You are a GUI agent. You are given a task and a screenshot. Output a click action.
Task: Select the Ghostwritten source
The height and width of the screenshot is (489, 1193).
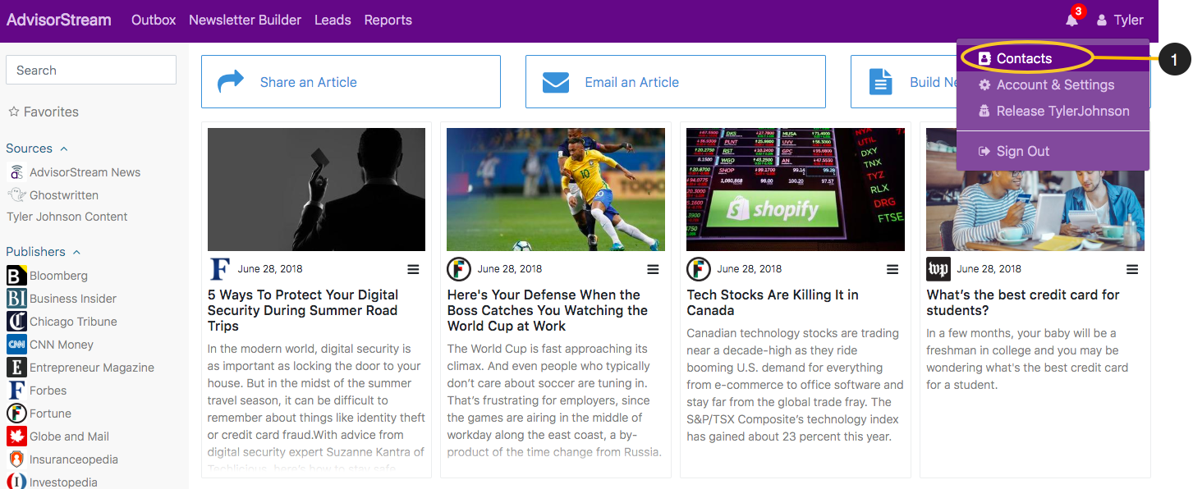pyautogui.click(x=53, y=195)
